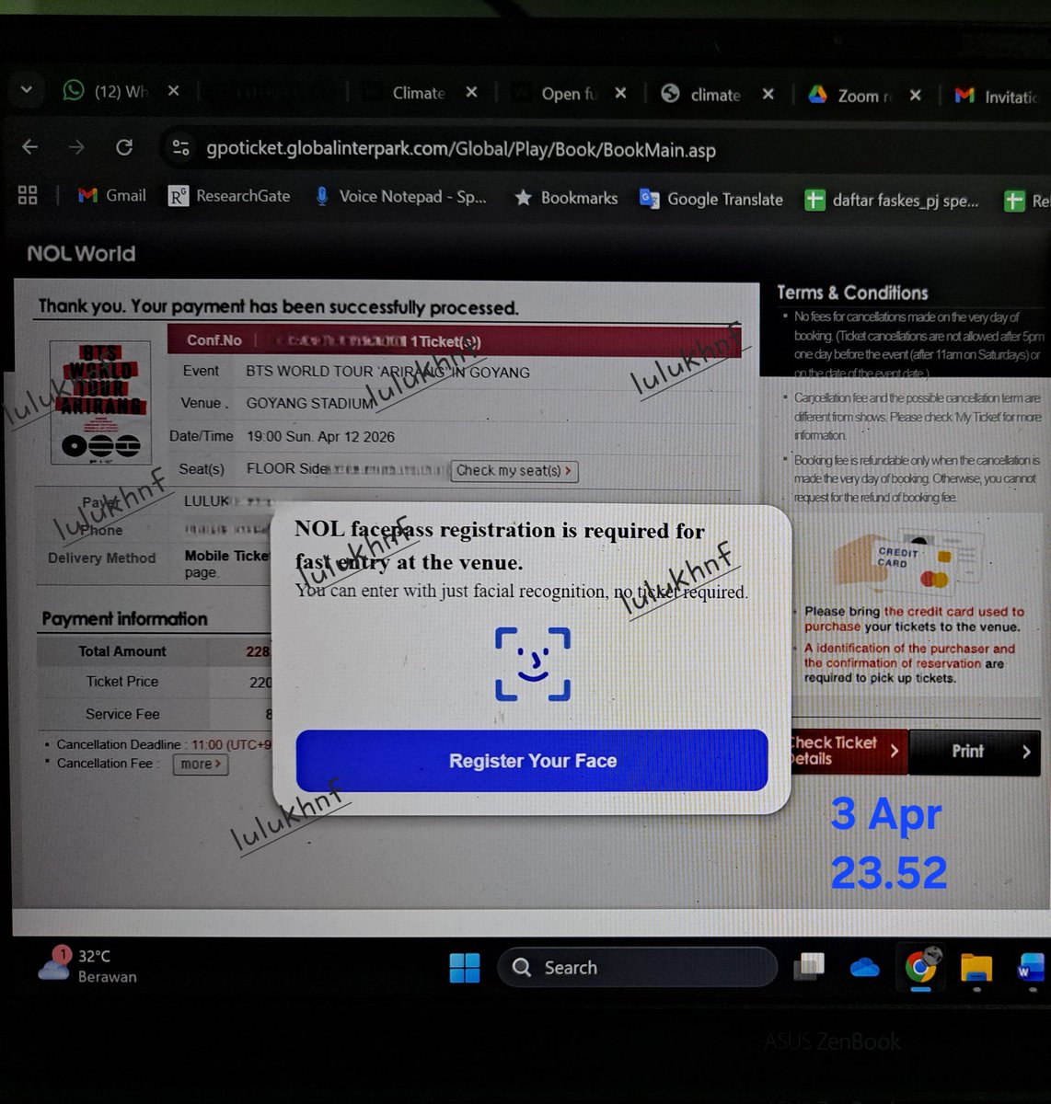Click the date 19:00 Sun. Apr 12 2026

[320, 436]
